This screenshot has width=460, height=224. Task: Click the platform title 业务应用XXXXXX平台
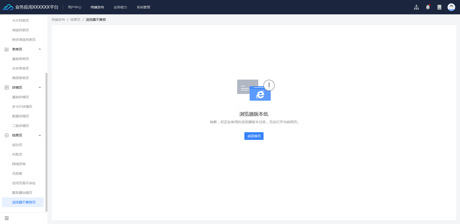pyautogui.click(x=37, y=7)
